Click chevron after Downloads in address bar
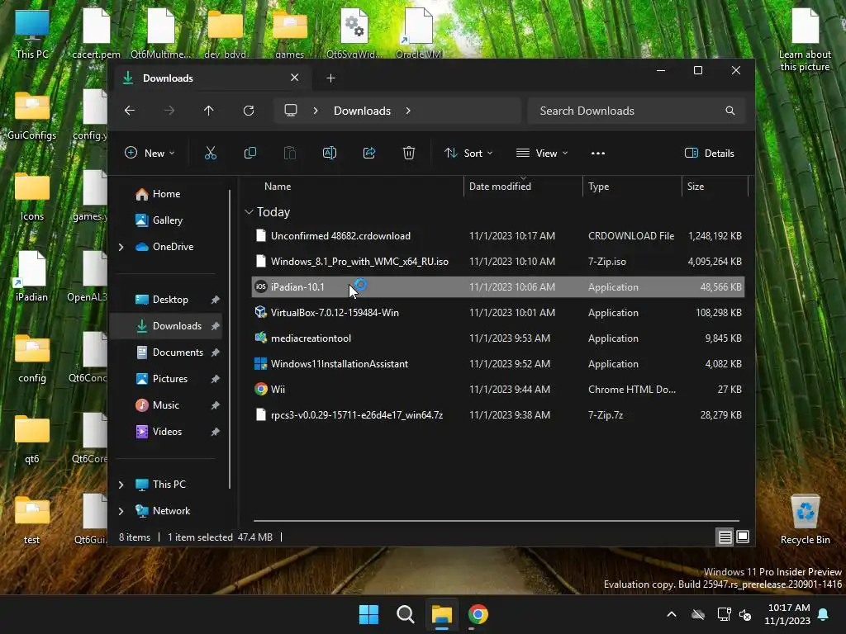The image size is (846, 634). 408,111
